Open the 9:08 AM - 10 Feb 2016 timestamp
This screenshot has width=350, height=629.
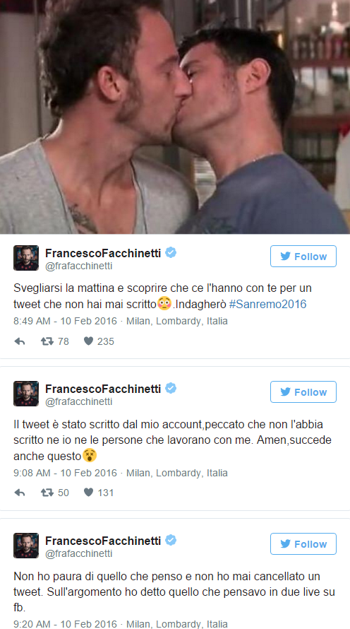click(x=66, y=473)
